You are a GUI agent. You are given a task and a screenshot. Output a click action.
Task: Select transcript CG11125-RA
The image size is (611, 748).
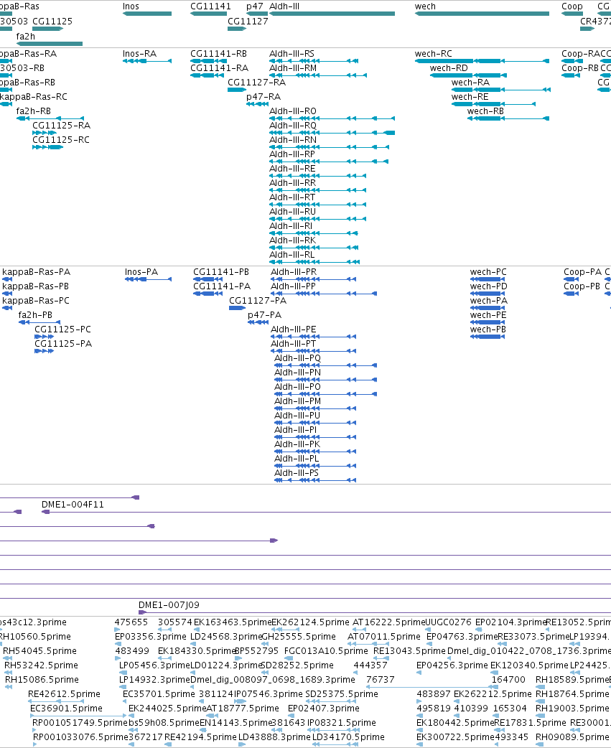[x=45, y=133]
